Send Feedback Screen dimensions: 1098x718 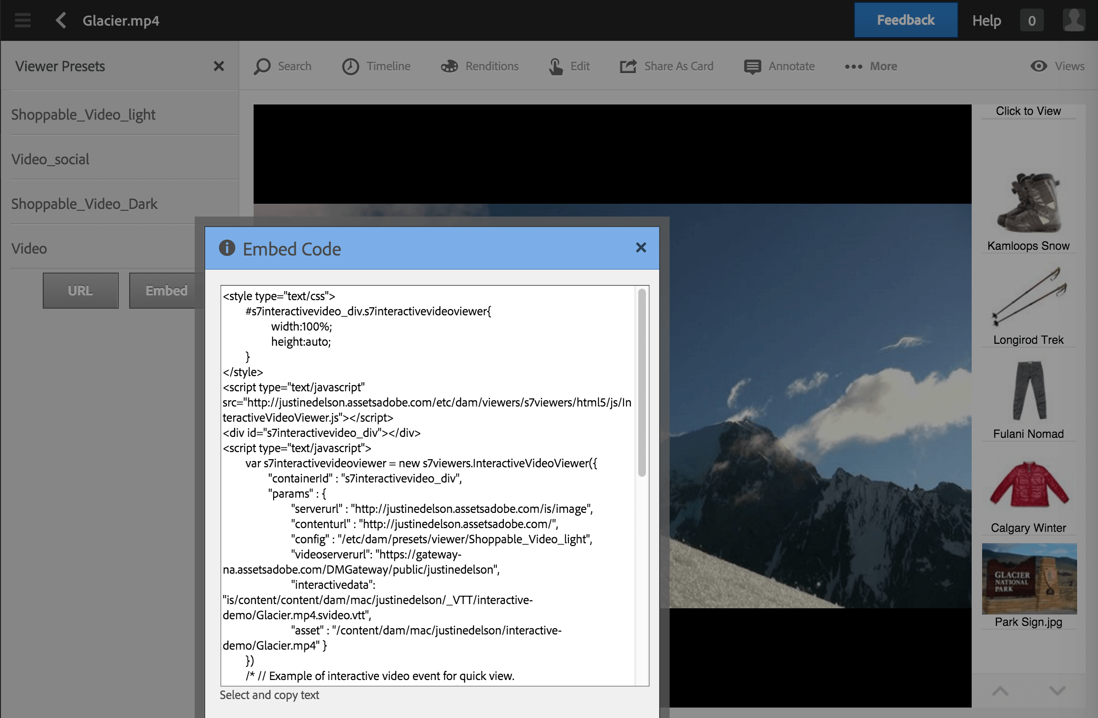(x=905, y=19)
